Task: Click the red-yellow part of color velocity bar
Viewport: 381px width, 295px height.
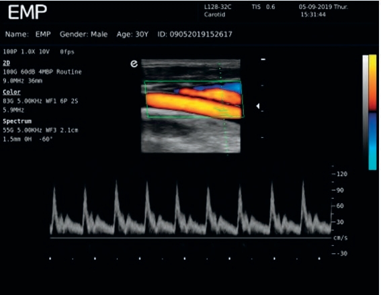Action: 372,83
